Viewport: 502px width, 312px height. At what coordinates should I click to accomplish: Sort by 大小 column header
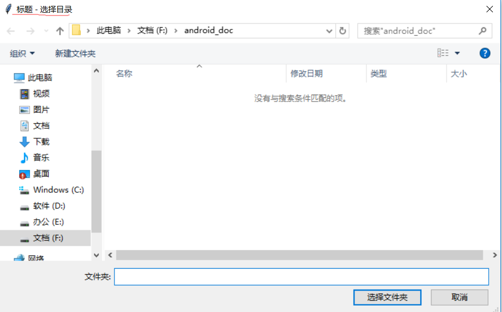[459, 74]
